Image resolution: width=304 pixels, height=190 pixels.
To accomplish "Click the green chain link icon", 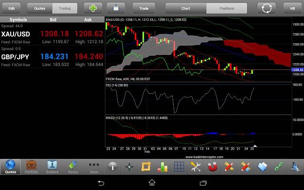I will coord(279,167).
